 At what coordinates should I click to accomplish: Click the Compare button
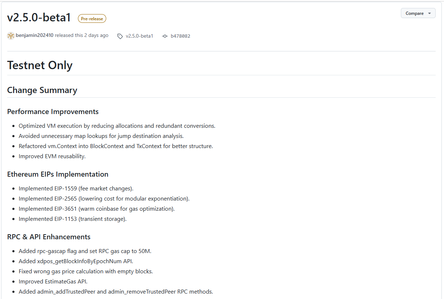(x=414, y=13)
